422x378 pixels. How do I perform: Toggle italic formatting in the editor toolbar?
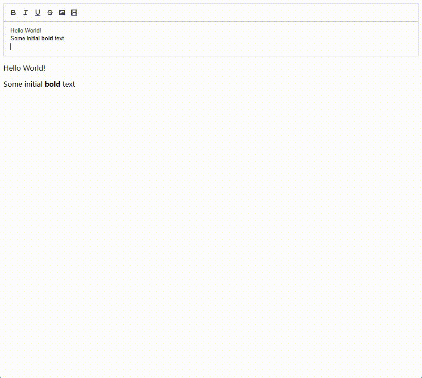tap(25, 13)
